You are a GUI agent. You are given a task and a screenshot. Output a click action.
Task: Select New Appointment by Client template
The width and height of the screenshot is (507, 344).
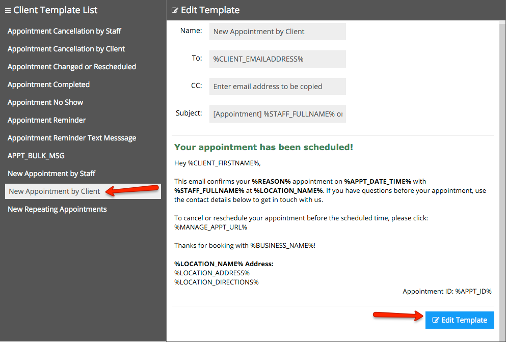pos(55,191)
